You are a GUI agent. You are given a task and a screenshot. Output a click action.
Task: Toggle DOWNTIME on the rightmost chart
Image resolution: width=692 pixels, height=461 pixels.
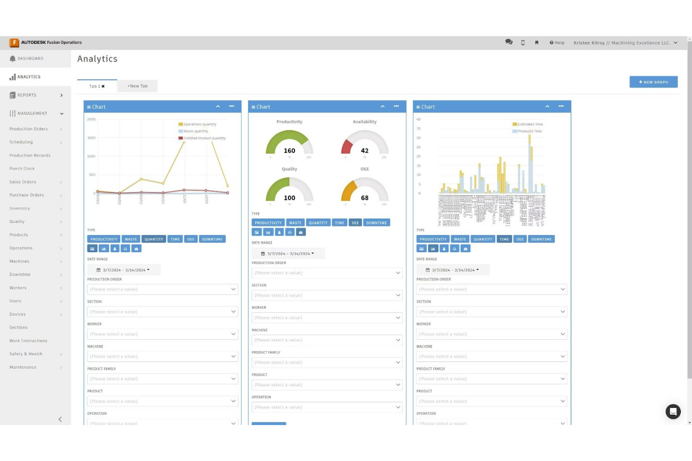tap(541, 239)
